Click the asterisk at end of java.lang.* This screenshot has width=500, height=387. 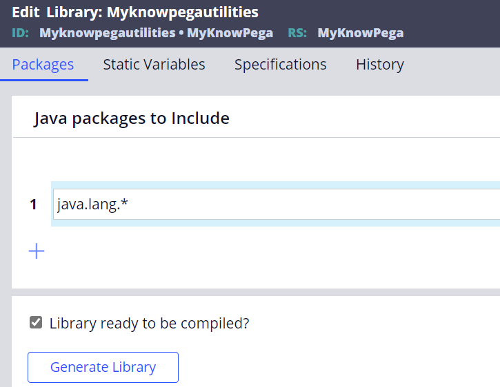coord(124,202)
